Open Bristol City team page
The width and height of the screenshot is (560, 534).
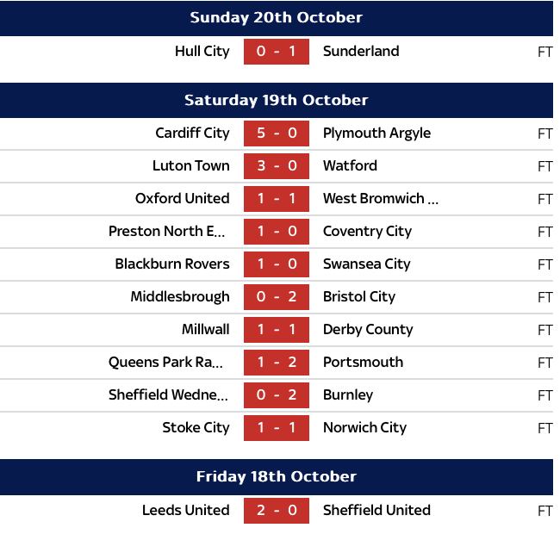click(358, 297)
